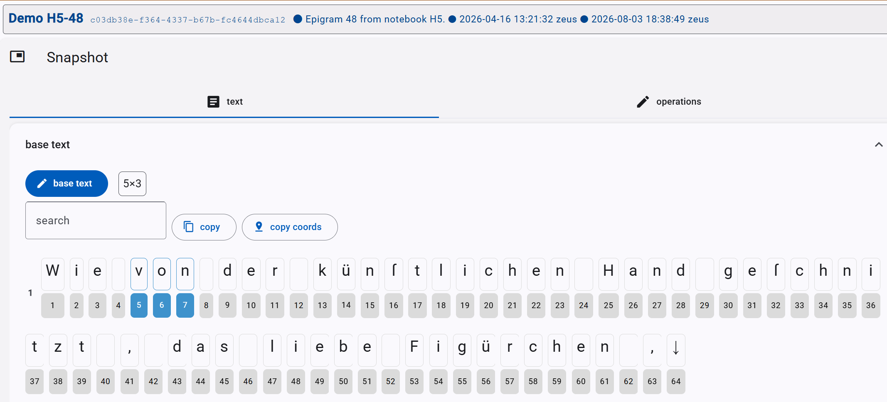Select the letter z at position 38
The height and width of the screenshot is (402, 887).
tap(58, 350)
